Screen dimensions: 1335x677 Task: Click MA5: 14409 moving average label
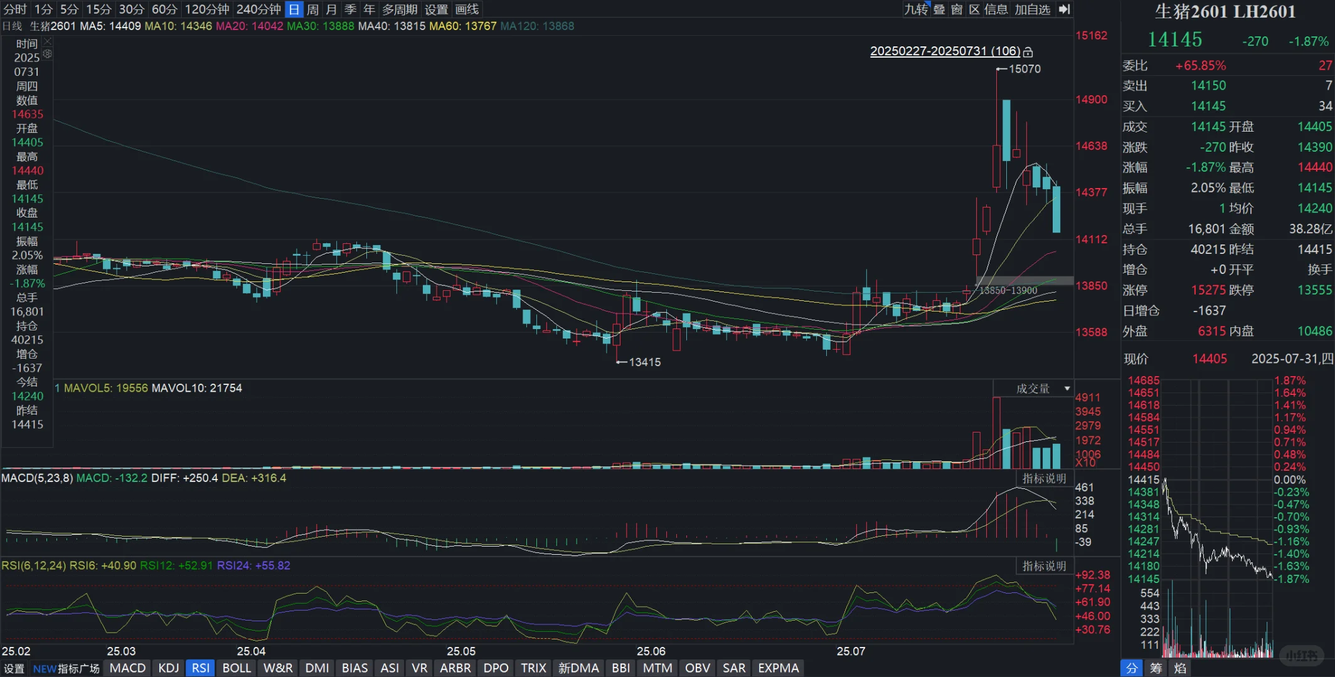tap(110, 26)
